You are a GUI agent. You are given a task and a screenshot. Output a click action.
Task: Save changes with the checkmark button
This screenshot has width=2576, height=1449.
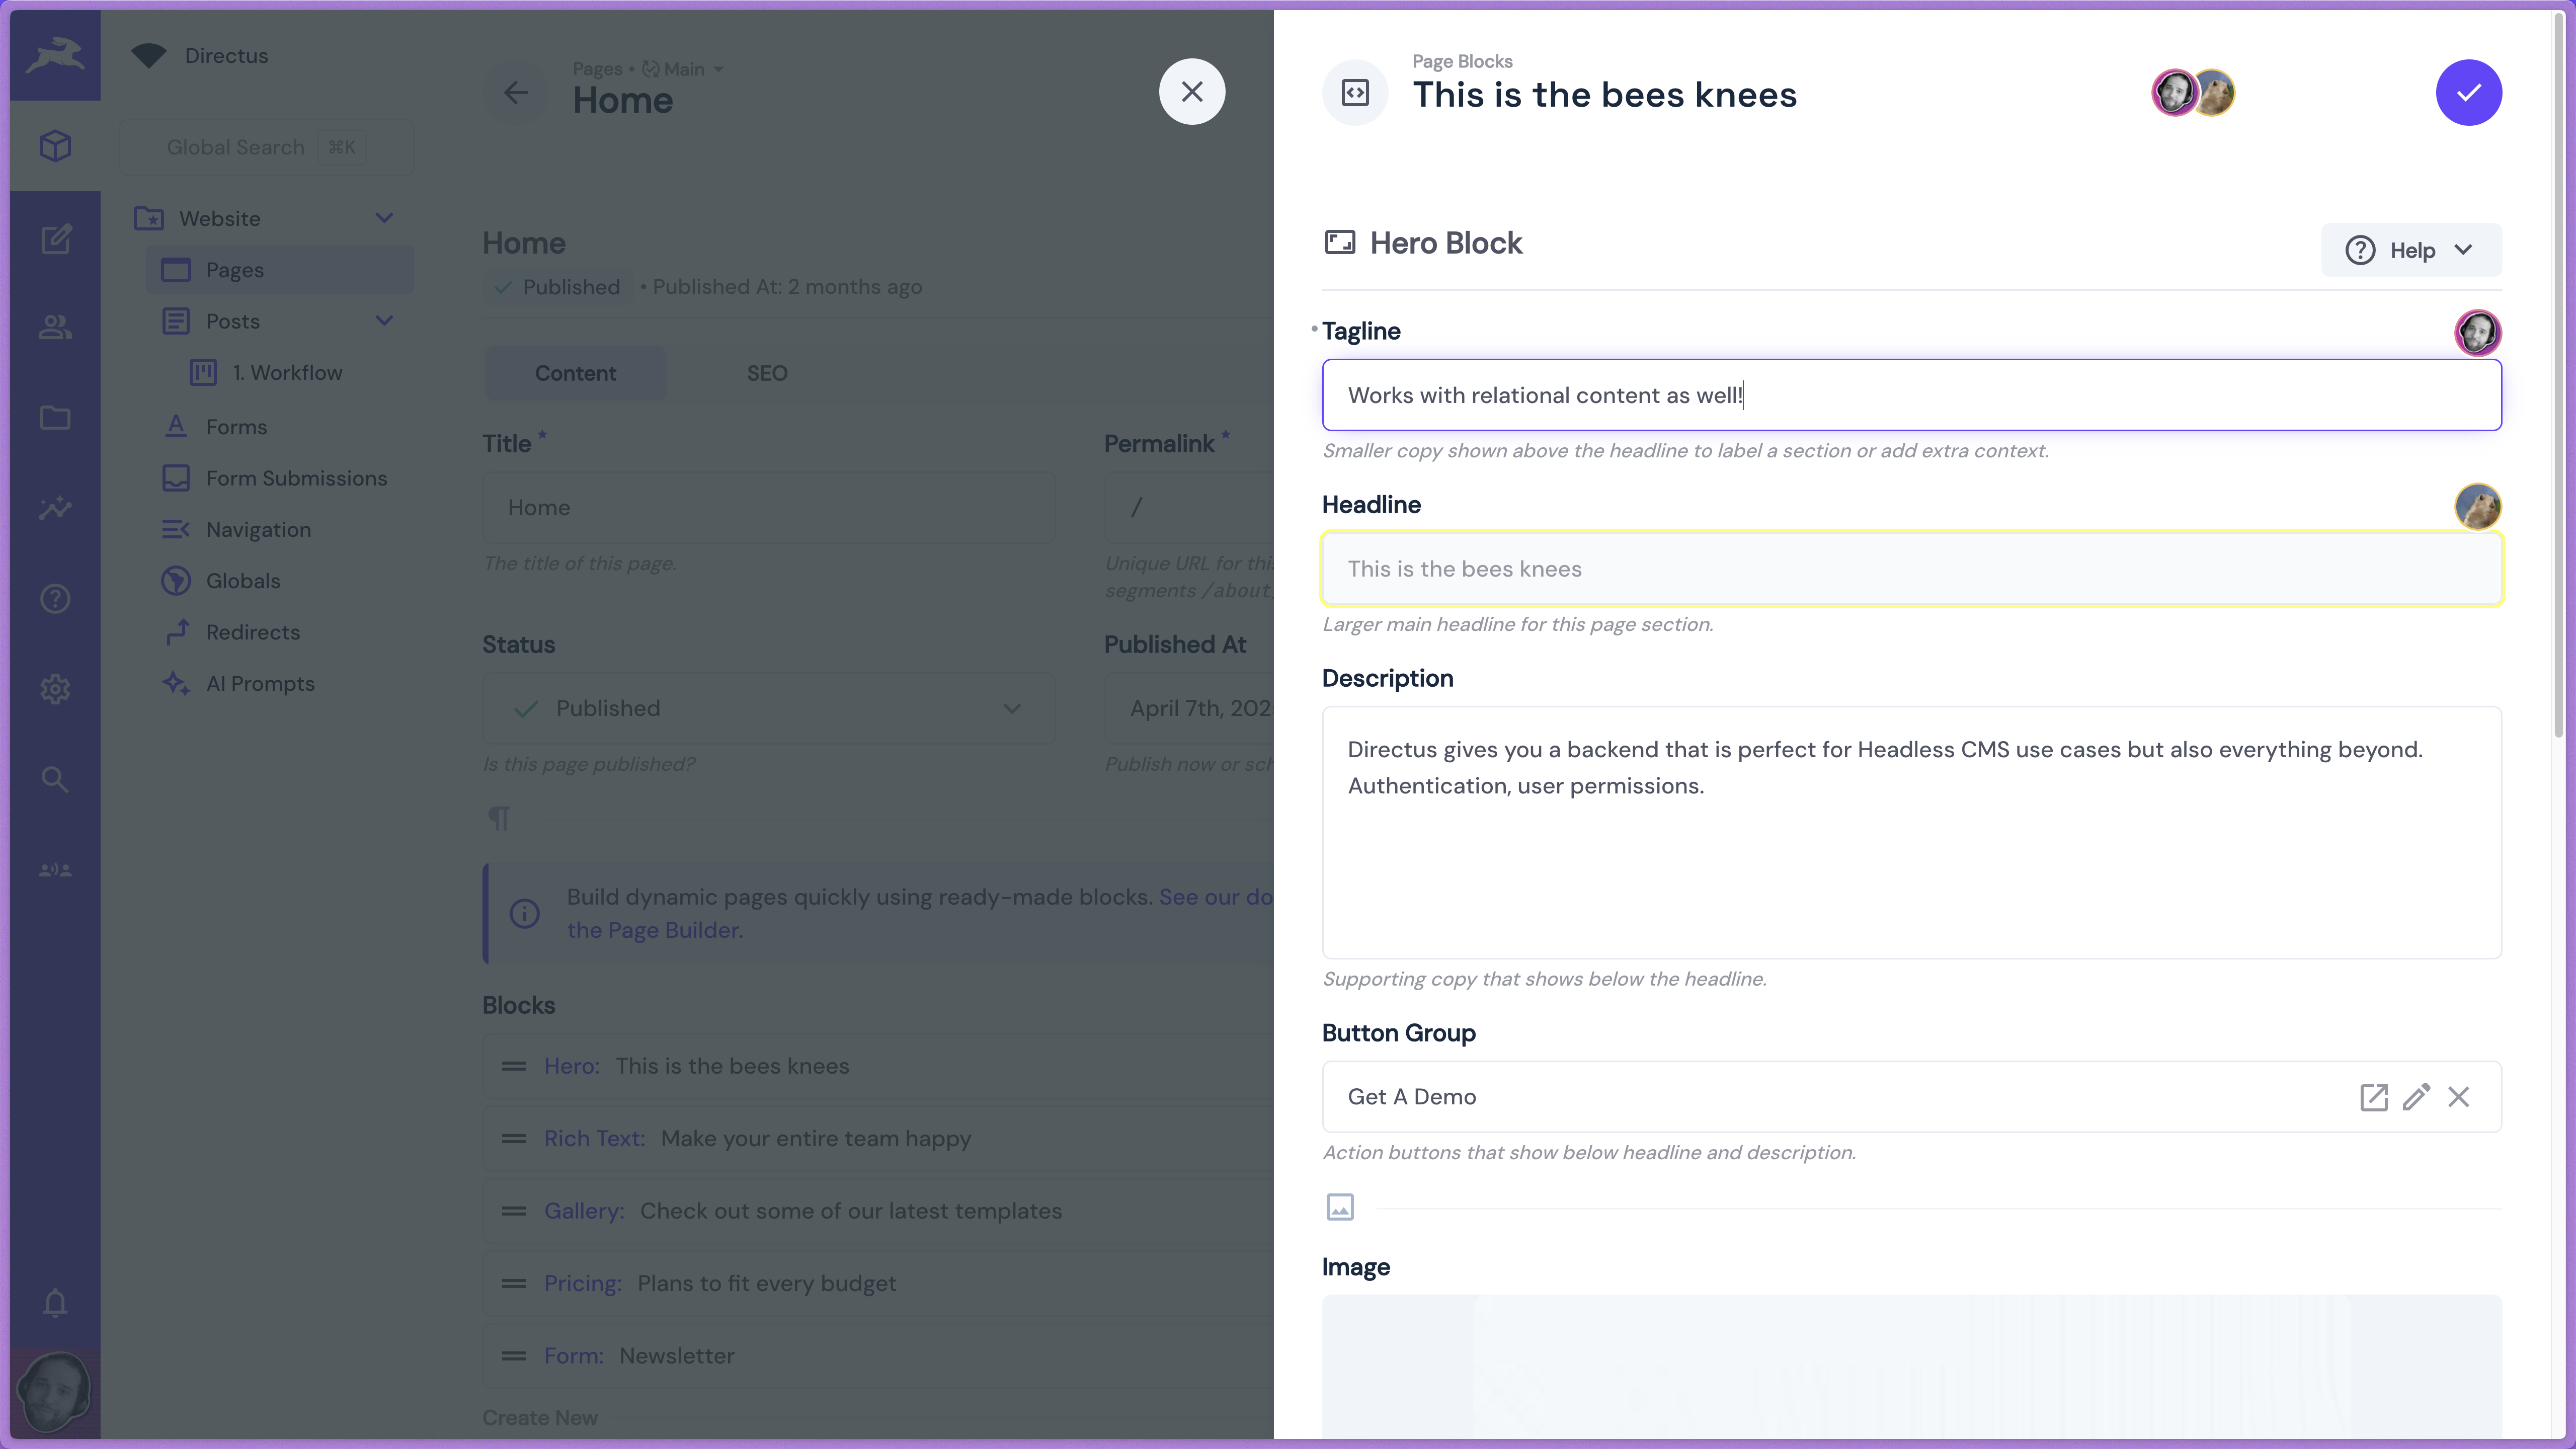(2469, 92)
